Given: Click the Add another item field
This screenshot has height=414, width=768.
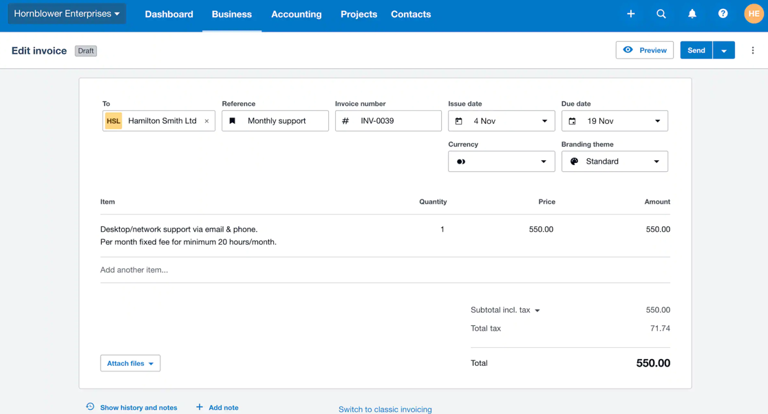Looking at the screenshot, I should [133, 270].
